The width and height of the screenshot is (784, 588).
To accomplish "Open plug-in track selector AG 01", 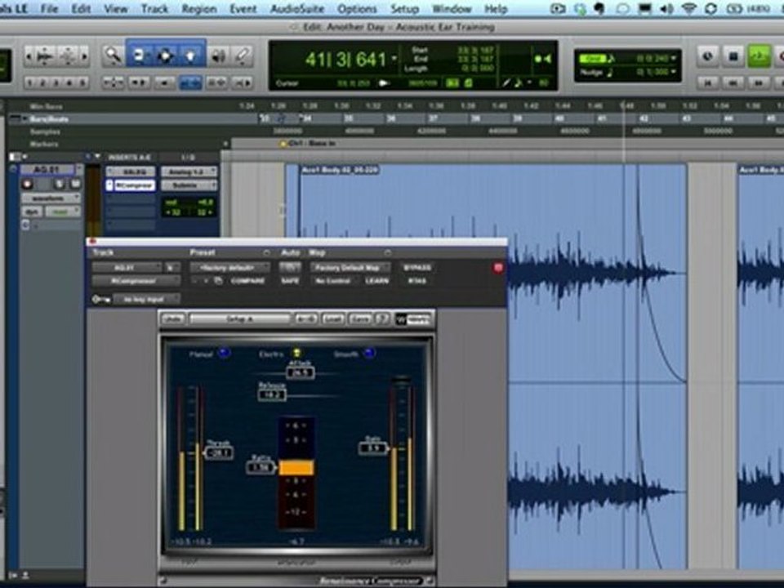I will [127, 268].
